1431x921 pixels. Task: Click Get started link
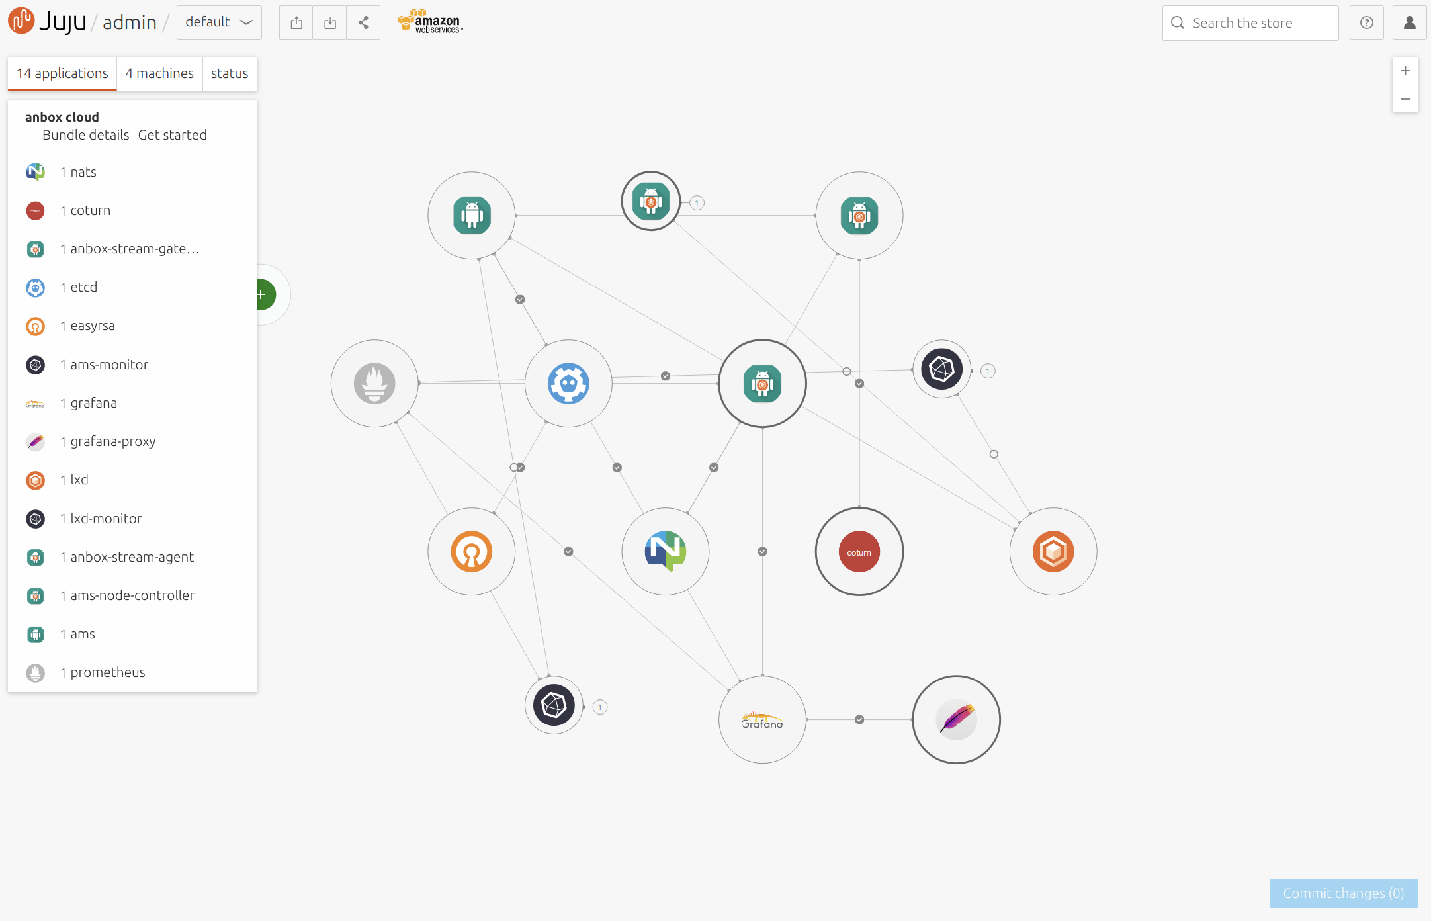coord(172,134)
